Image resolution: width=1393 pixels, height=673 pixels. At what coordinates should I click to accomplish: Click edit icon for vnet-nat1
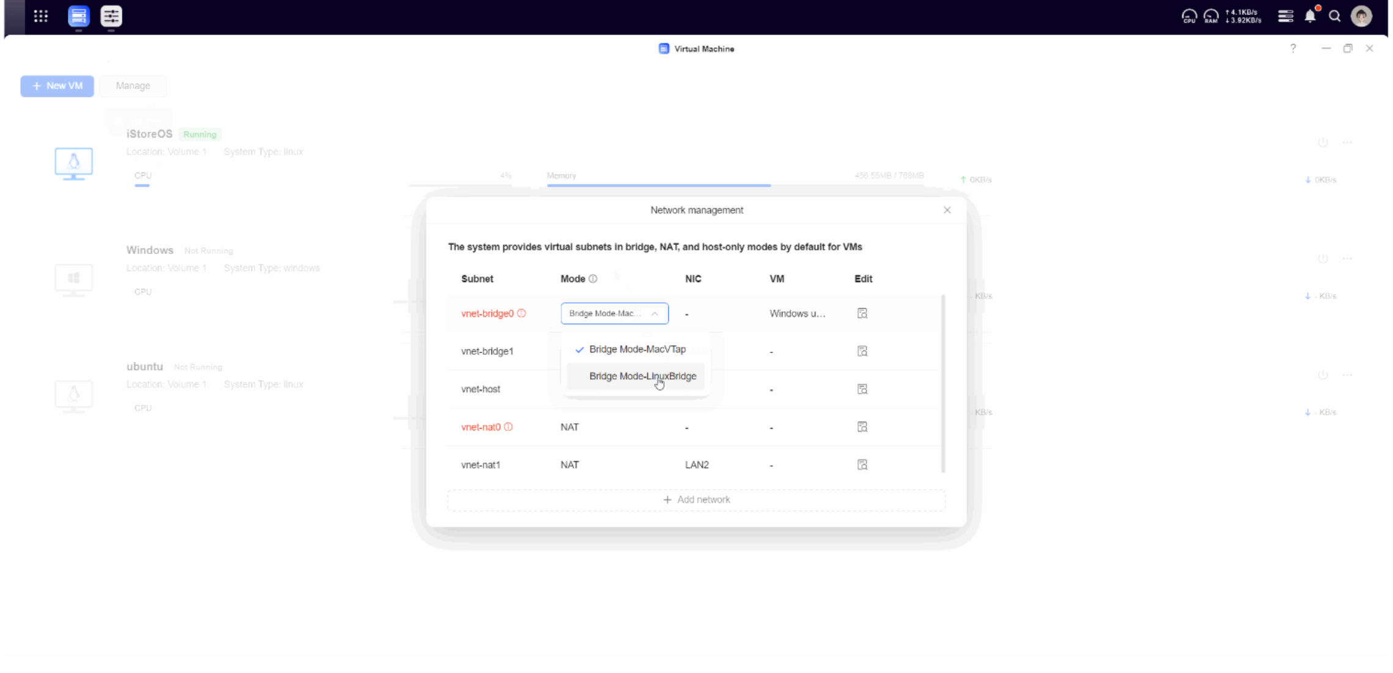point(862,465)
